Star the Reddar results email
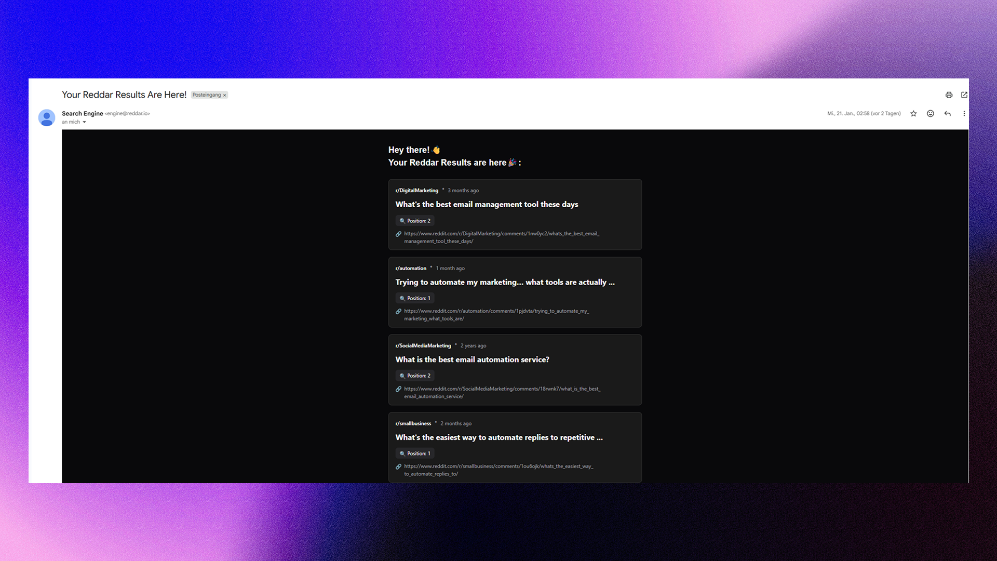Viewport: 997px width, 561px height. point(913,114)
